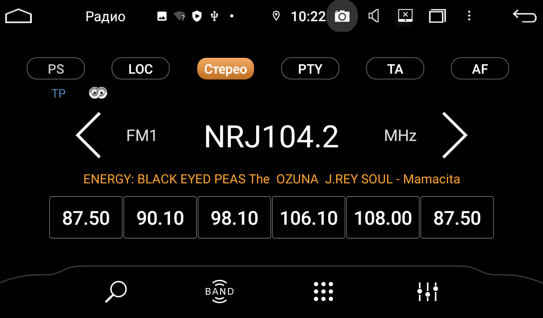Tap the FM1 band label
Screen dimensions: 543x318
click(x=141, y=136)
